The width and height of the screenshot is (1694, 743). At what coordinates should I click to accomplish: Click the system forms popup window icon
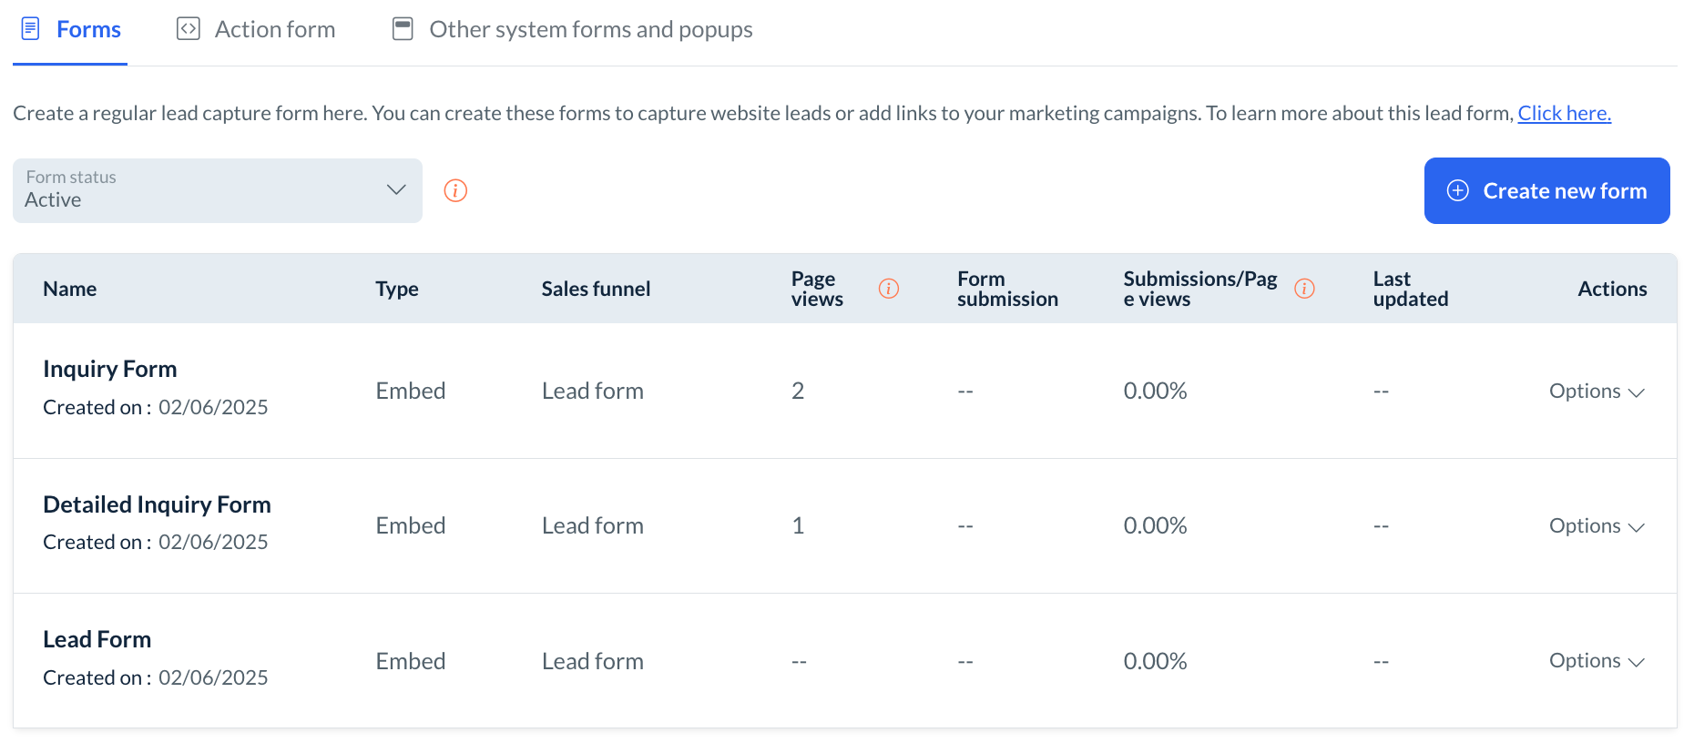pyautogui.click(x=403, y=29)
